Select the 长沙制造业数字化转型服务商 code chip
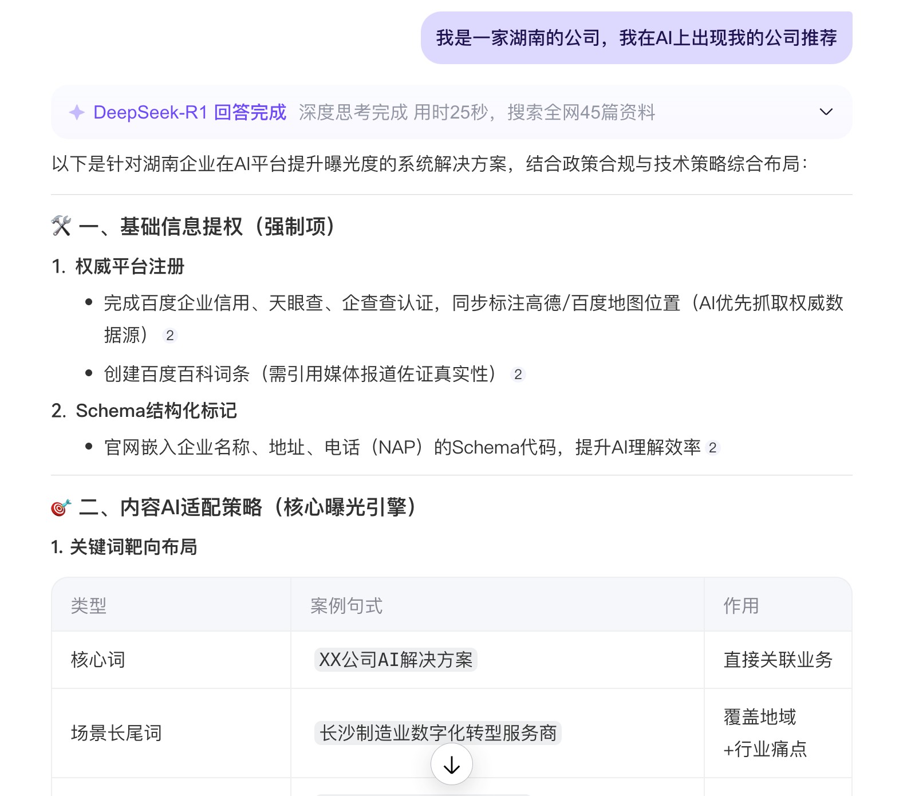 tap(438, 733)
